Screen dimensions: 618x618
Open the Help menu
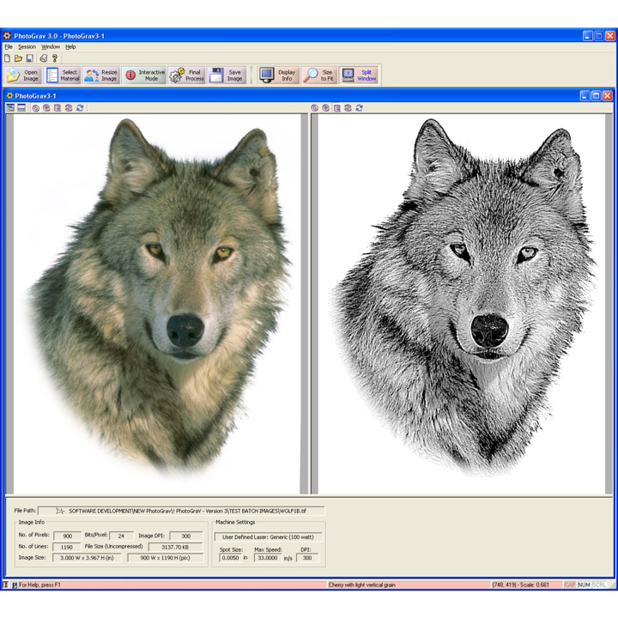70,46
